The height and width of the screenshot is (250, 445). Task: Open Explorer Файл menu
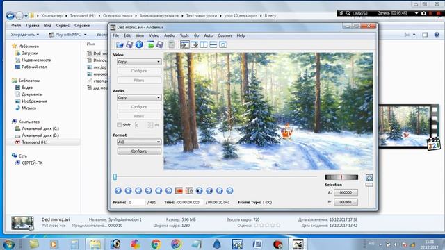click(x=16, y=26)
